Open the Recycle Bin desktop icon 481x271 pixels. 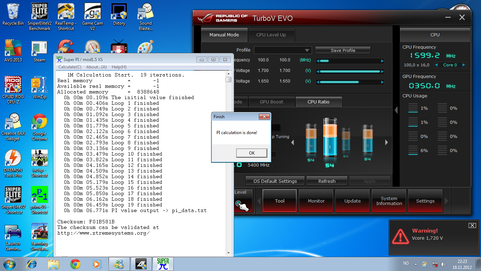(x=13, y=14)
